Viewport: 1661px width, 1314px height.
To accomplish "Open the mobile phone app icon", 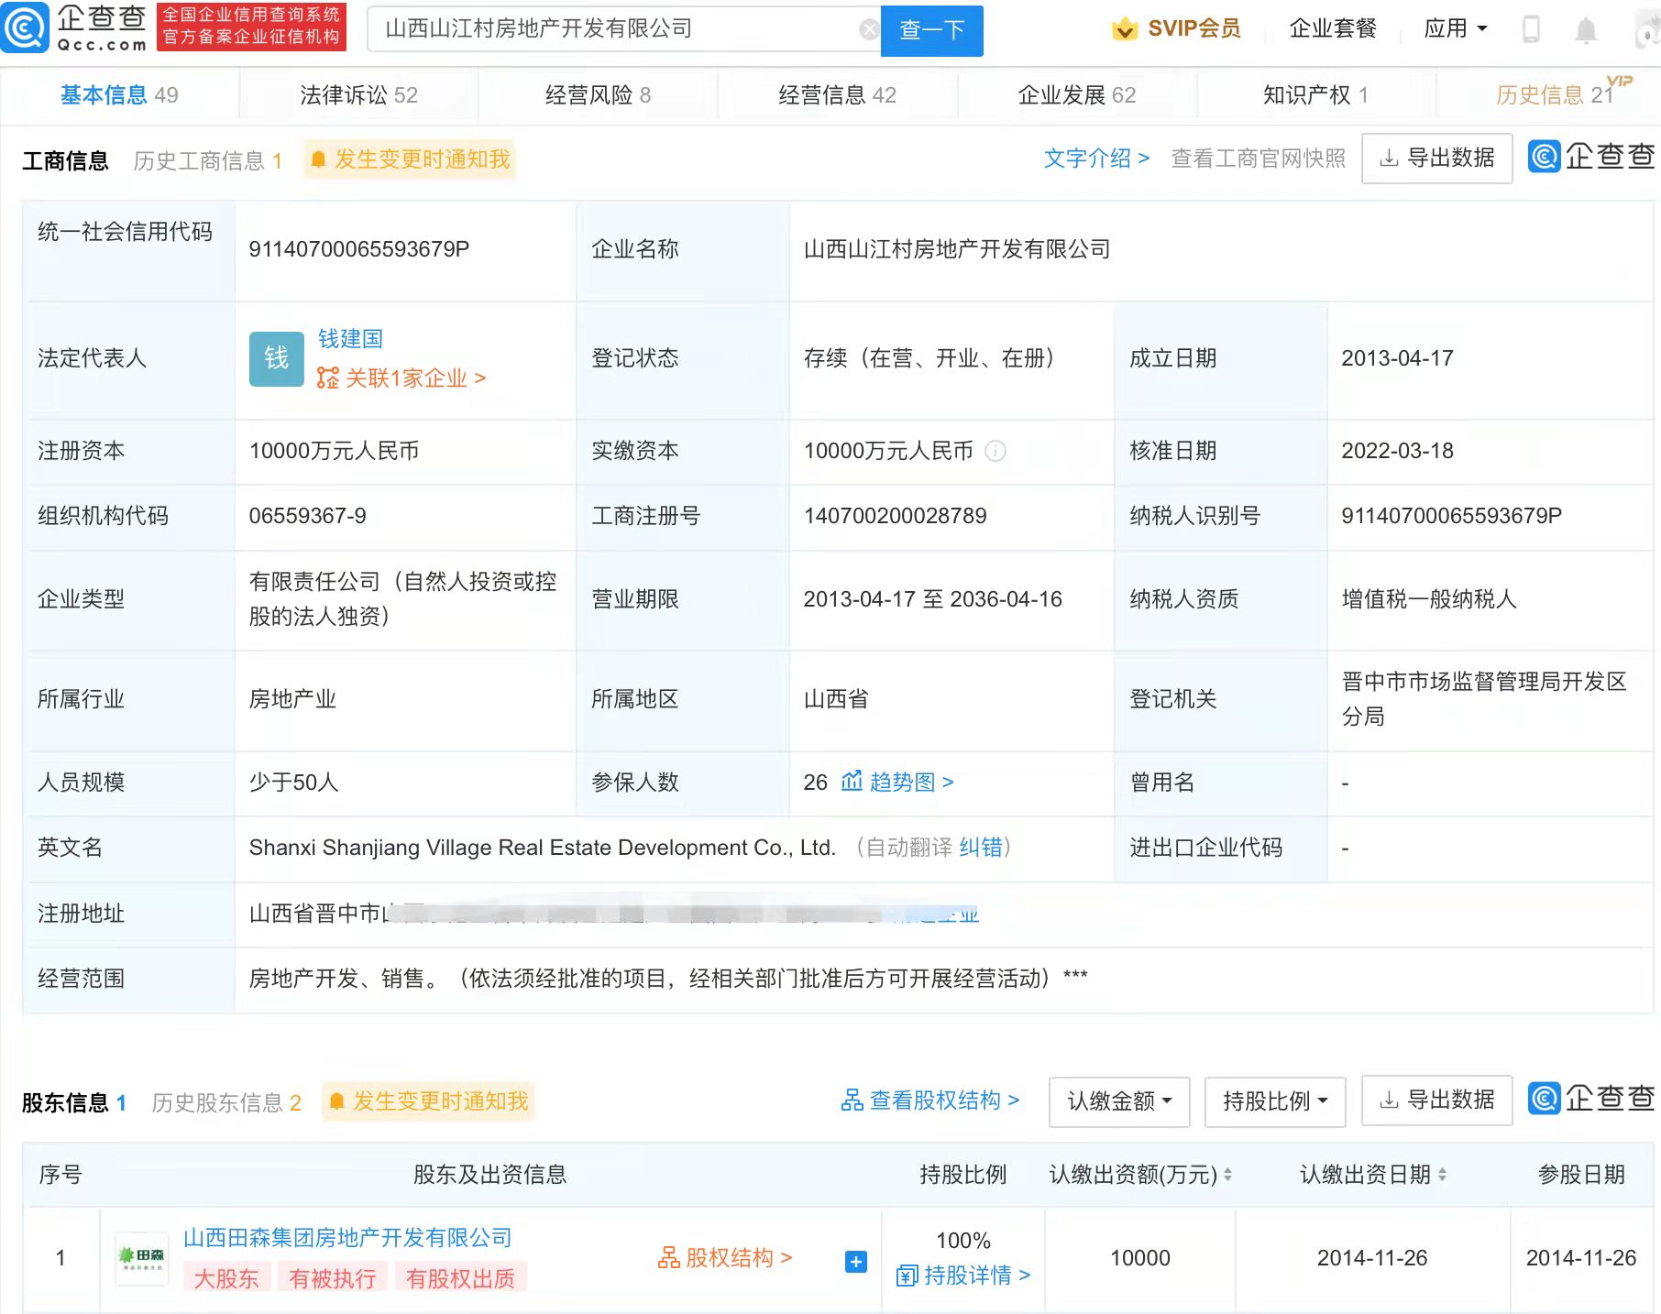I will coord(1531,29).
